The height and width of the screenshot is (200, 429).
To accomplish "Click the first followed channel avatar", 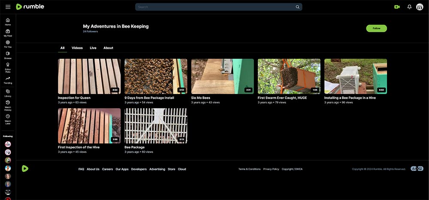I will point(8,144).
